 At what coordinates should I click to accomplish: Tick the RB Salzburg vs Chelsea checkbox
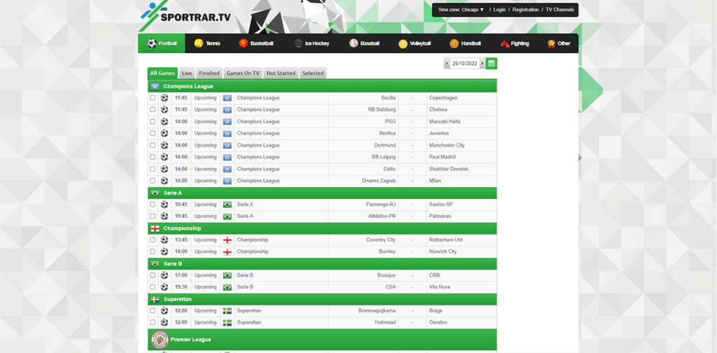(152, 110)
